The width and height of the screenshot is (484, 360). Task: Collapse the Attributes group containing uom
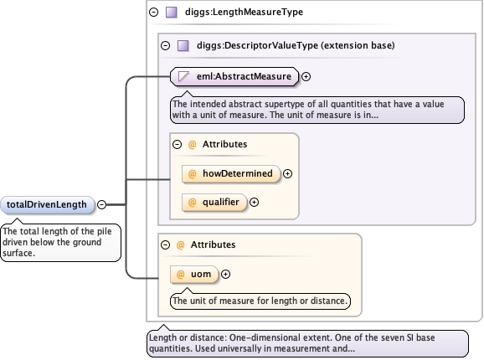[x=166, y=245]
